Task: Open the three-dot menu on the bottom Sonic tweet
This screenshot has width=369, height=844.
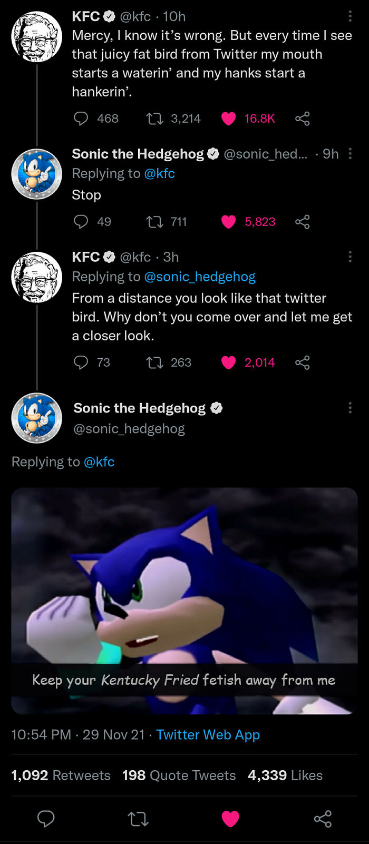Action: click(350, 407)
